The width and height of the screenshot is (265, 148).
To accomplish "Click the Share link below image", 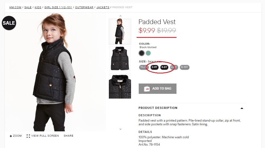I will point(68,136).
